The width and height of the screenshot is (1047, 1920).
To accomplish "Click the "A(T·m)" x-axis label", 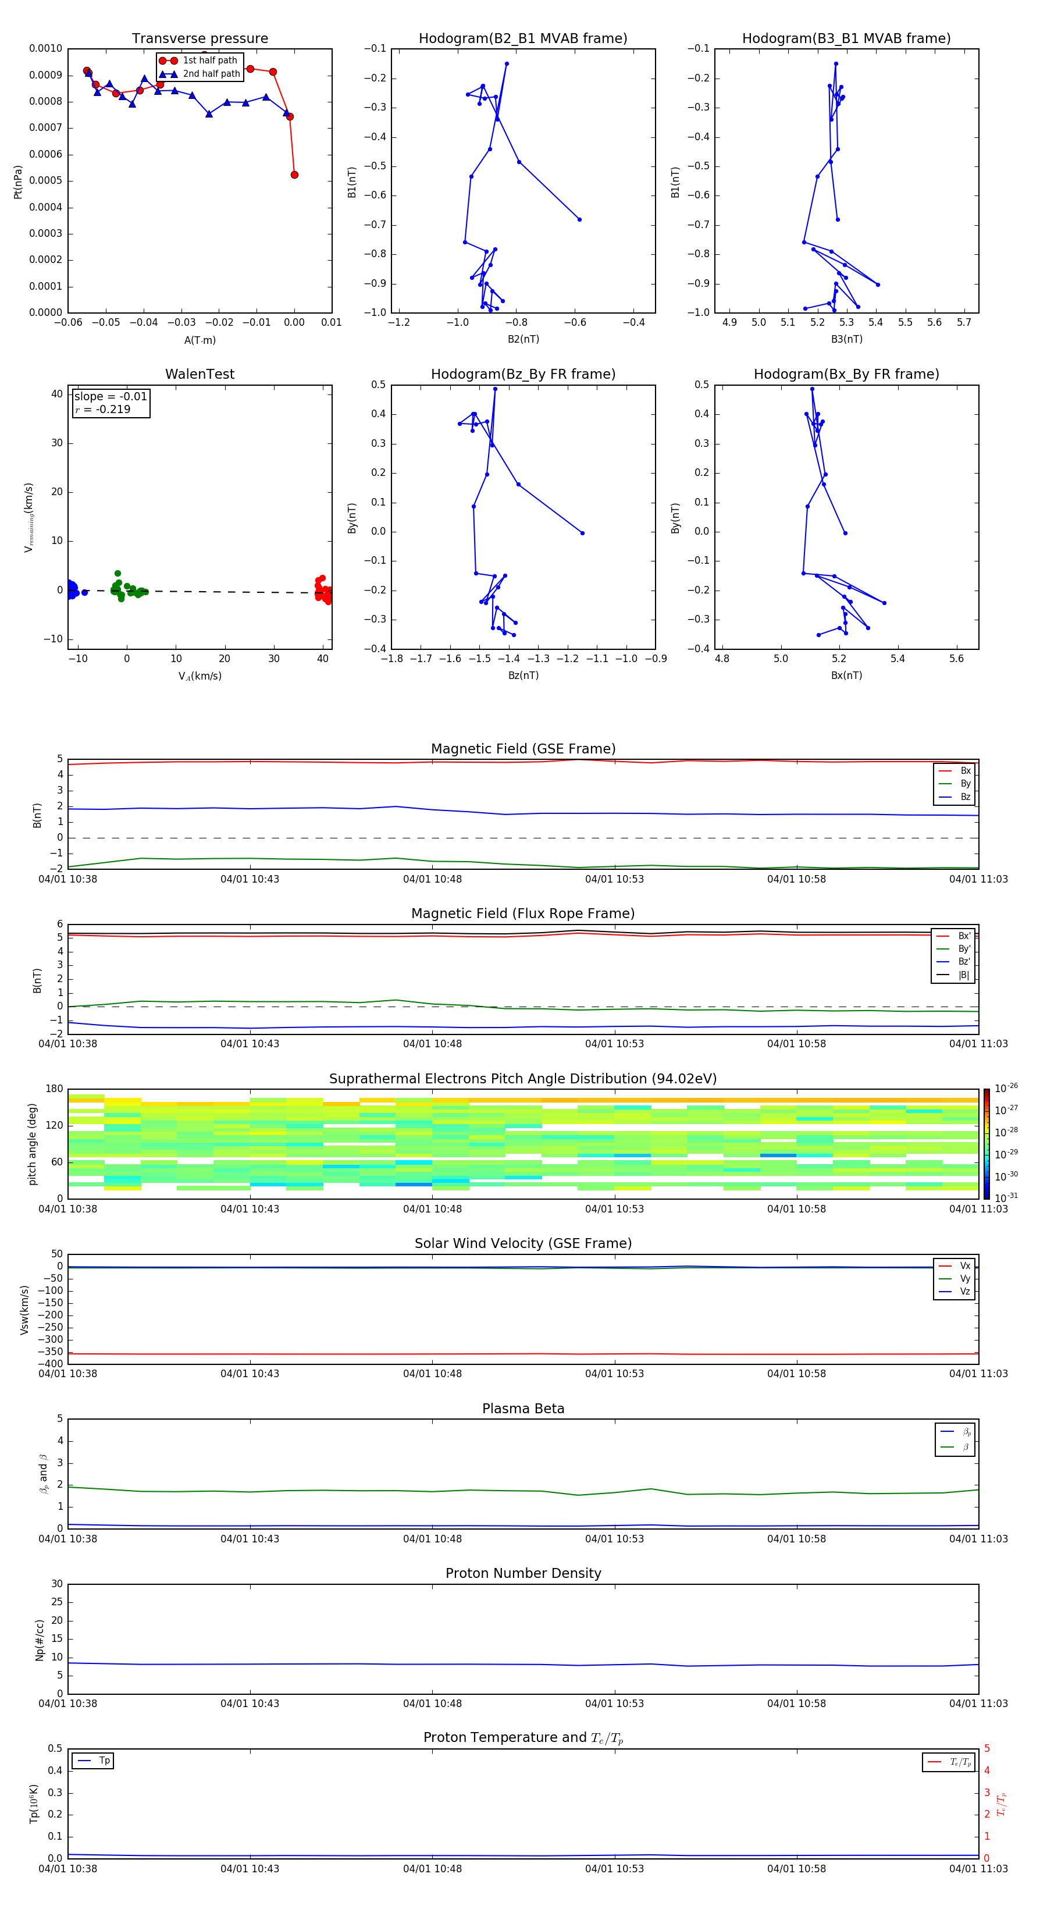I will [200, 340].
